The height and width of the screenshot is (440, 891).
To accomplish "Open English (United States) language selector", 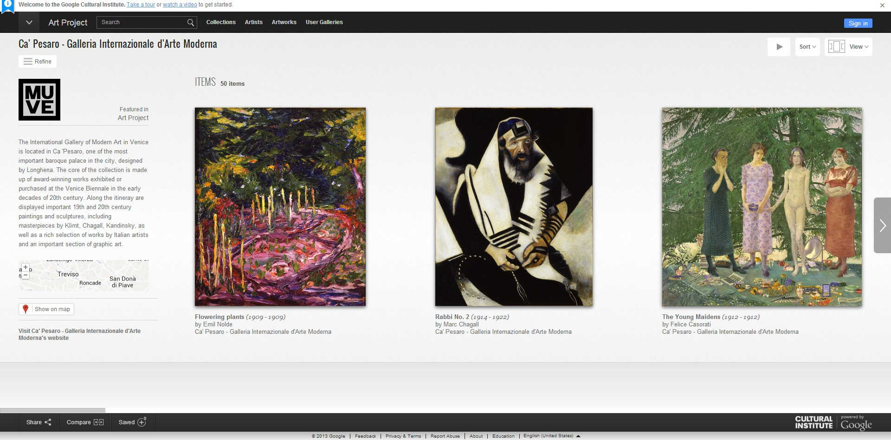I will (552, 436).
